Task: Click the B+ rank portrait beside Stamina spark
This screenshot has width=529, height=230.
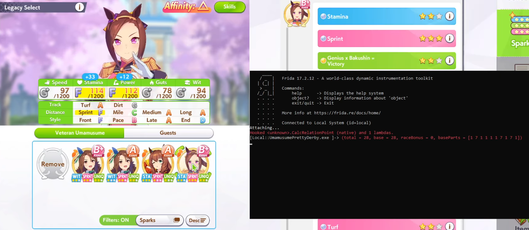Action: coord(297,14)
